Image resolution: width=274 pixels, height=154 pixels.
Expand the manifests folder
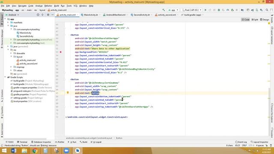tap(8, 23)
